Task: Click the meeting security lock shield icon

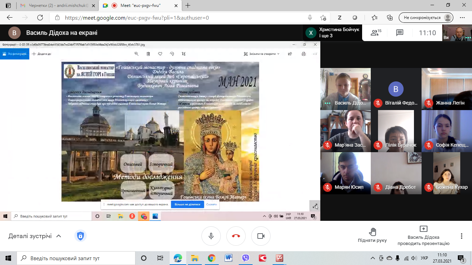Action: 80,236
